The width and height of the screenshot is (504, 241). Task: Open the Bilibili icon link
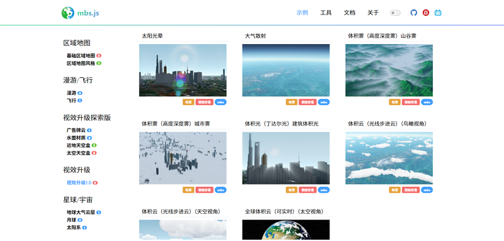(438, 13)
